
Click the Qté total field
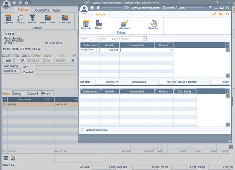point(106,82)
